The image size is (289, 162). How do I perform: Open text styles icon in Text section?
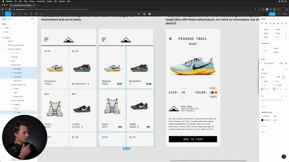[x=286, y=69]
